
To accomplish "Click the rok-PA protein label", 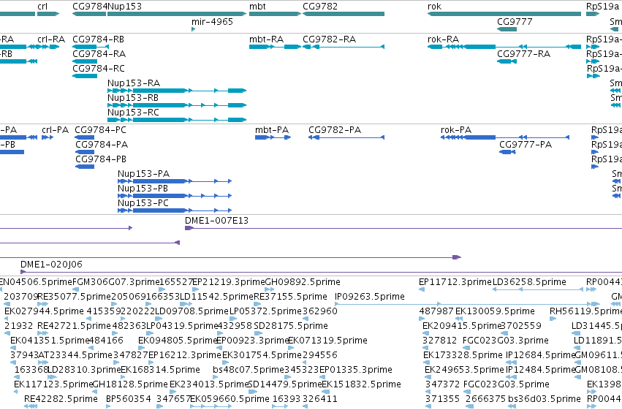I will pyautogui.click(x=456, y=130).
